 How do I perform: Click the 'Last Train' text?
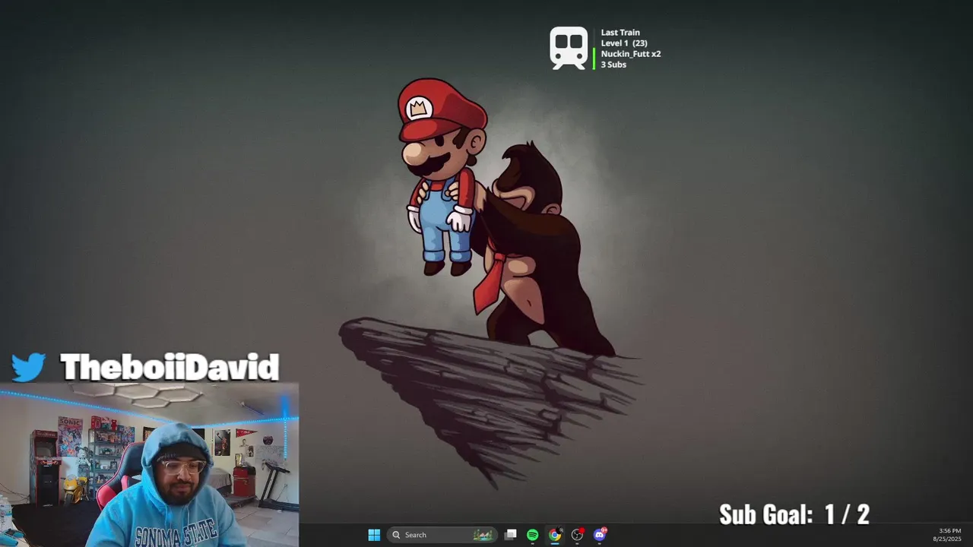[x=620, y=33]
